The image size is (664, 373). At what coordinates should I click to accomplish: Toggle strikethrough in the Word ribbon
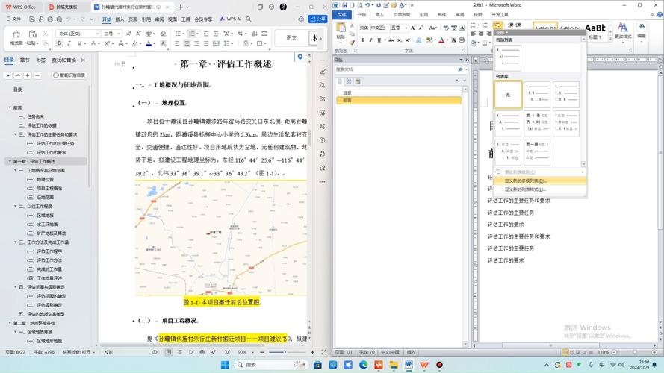(391, 40)
